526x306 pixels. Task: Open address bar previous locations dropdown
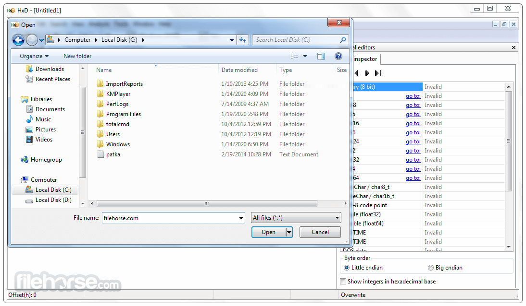tap(232, 40)
